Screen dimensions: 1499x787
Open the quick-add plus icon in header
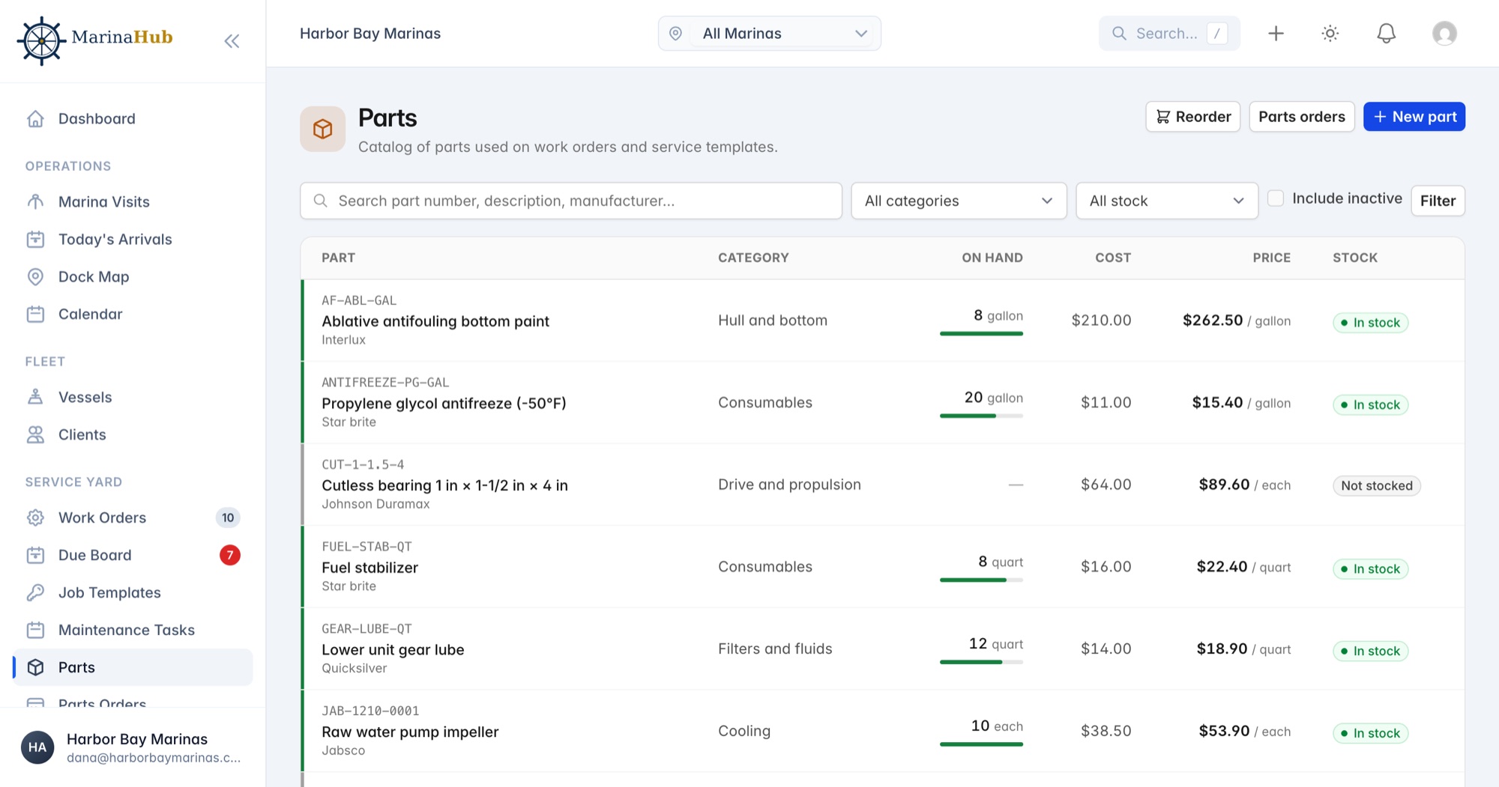1276,34
